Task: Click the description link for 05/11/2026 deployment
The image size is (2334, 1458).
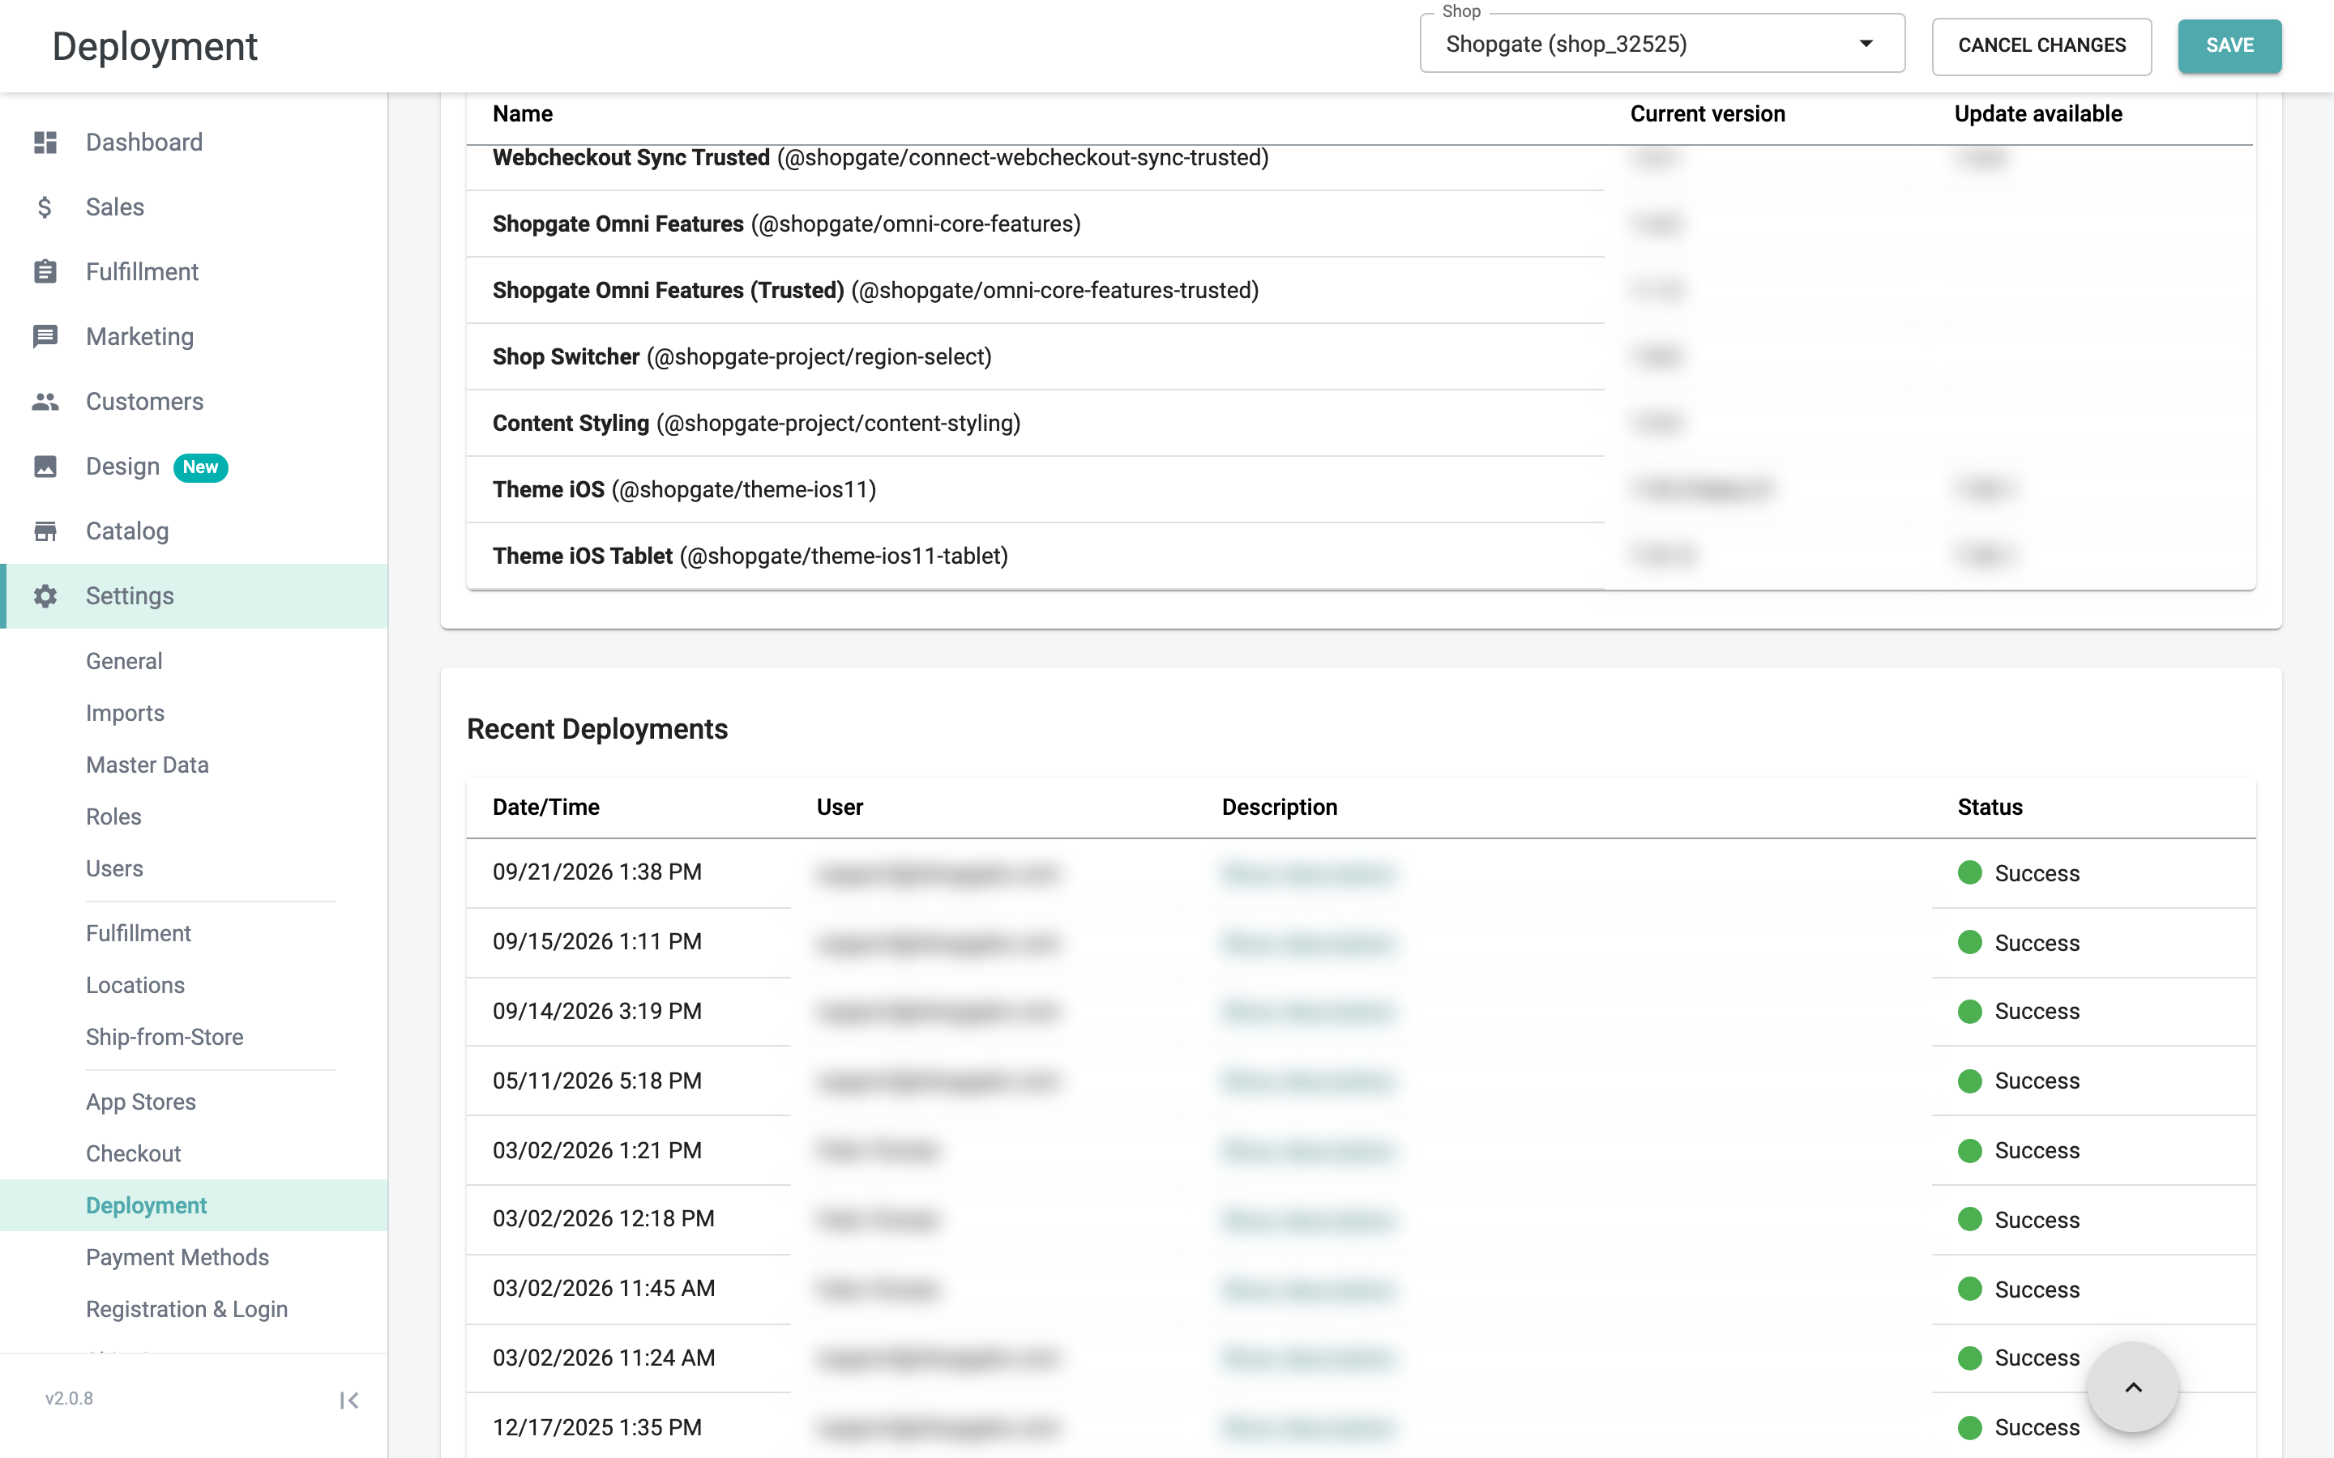Action: (x=1308, y=1081)
